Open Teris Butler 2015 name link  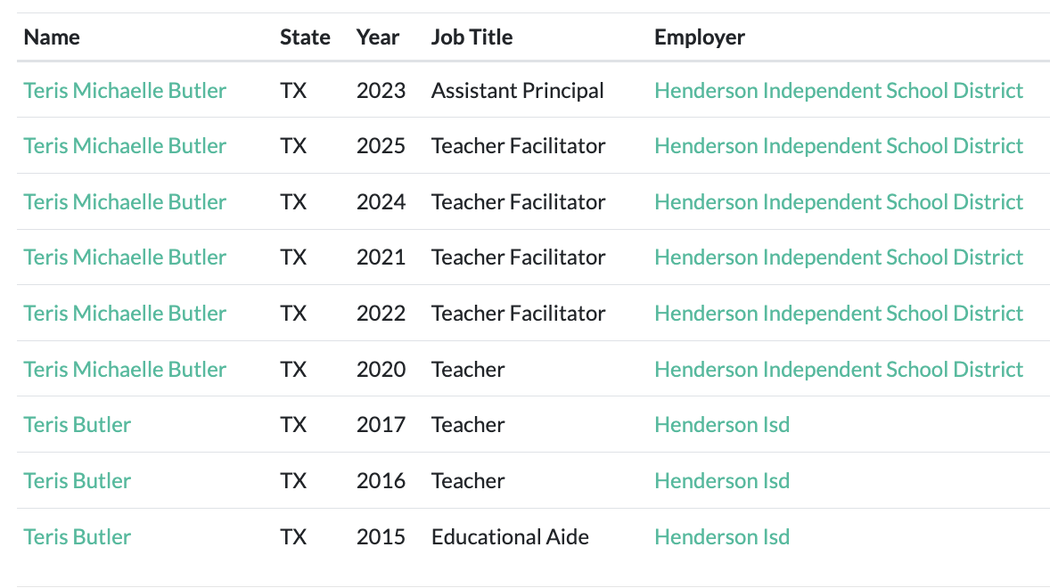coord(77,537)
